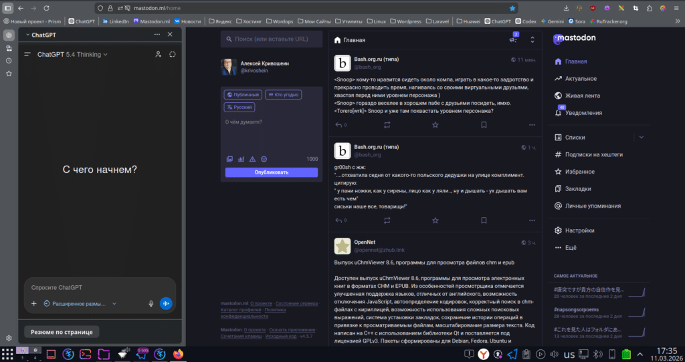Click the Mastodon search field
Image resolution: width=685 pixels, height=362 pixels.
coord(272,39)
